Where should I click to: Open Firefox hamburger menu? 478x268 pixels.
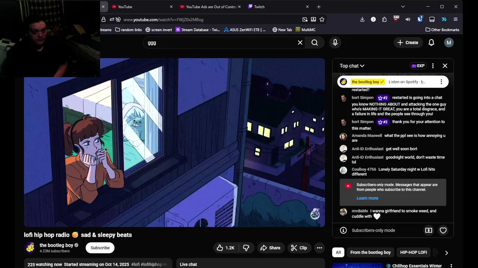click(456, 19)
